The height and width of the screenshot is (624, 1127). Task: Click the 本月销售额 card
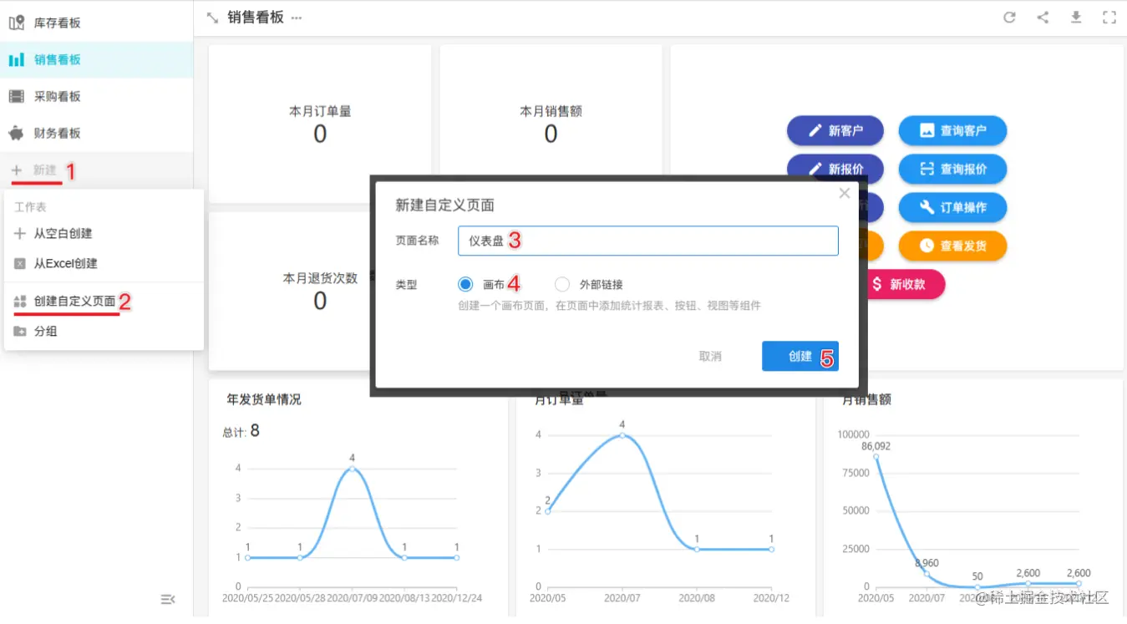coord(551,124)
